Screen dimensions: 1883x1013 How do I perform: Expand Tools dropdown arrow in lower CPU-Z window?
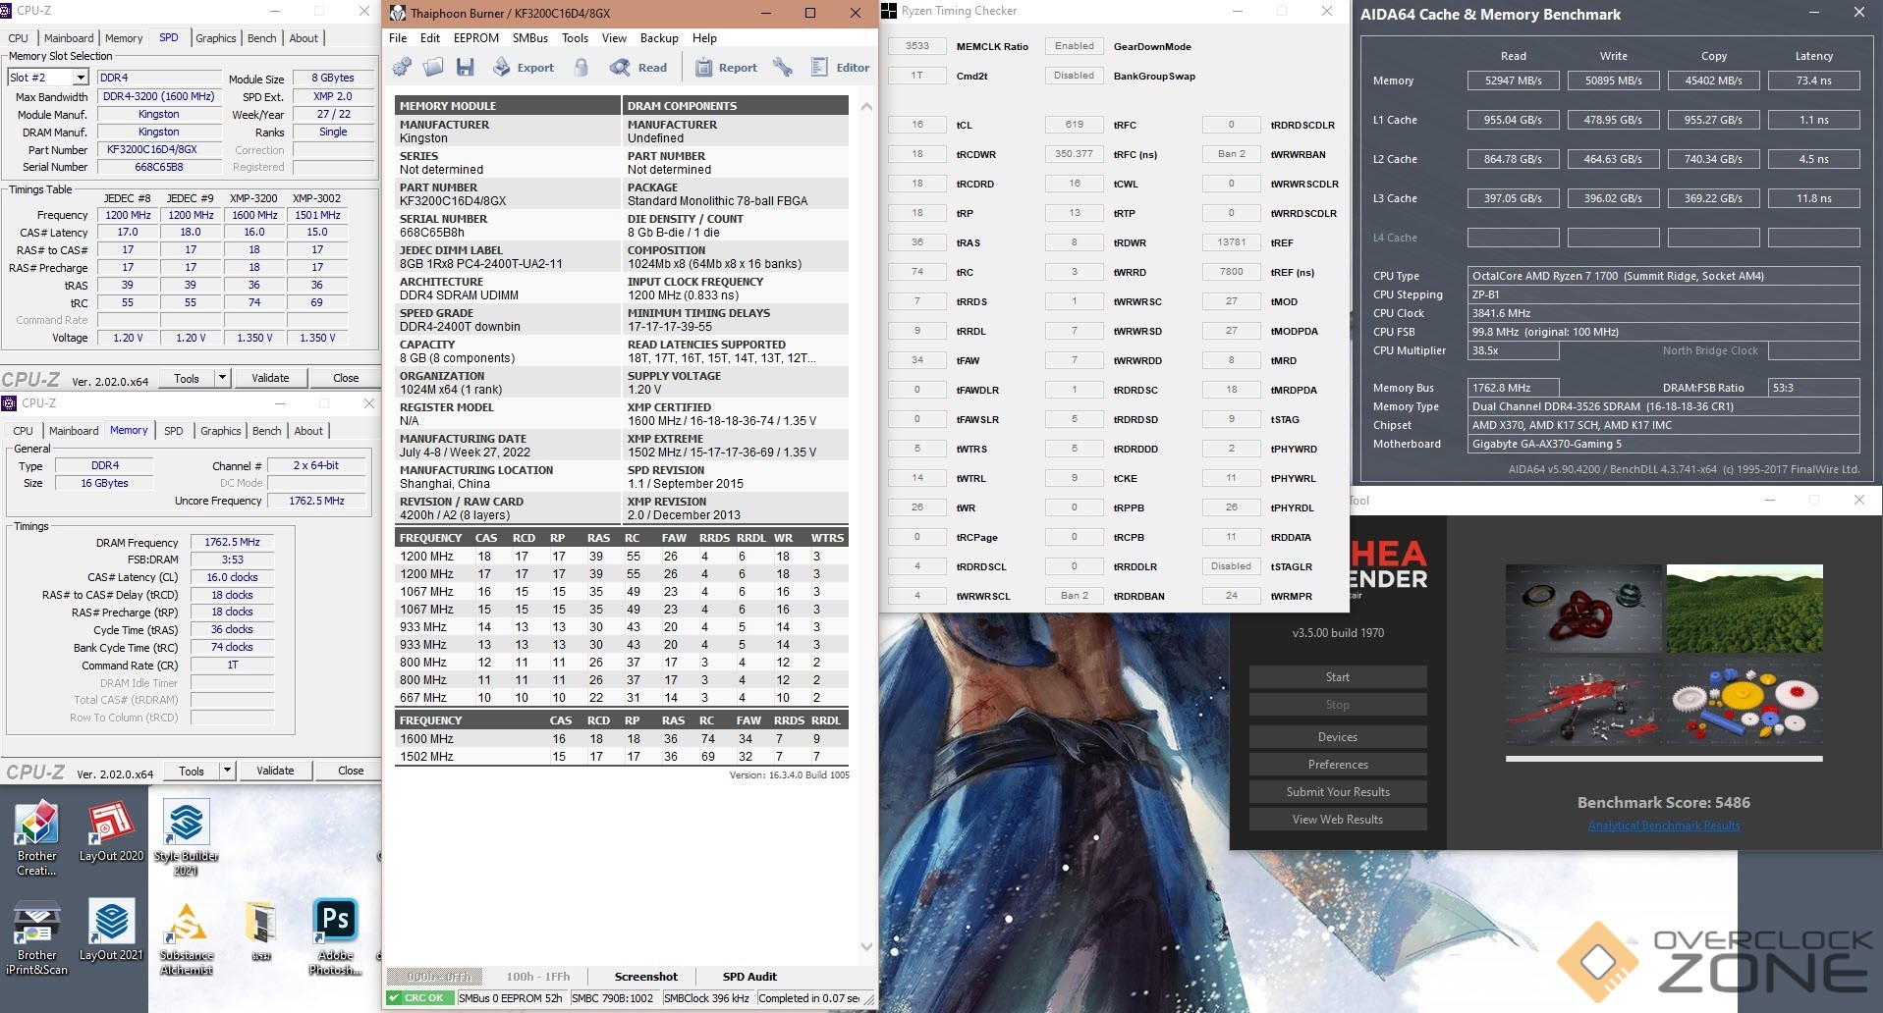pos(228,771)
